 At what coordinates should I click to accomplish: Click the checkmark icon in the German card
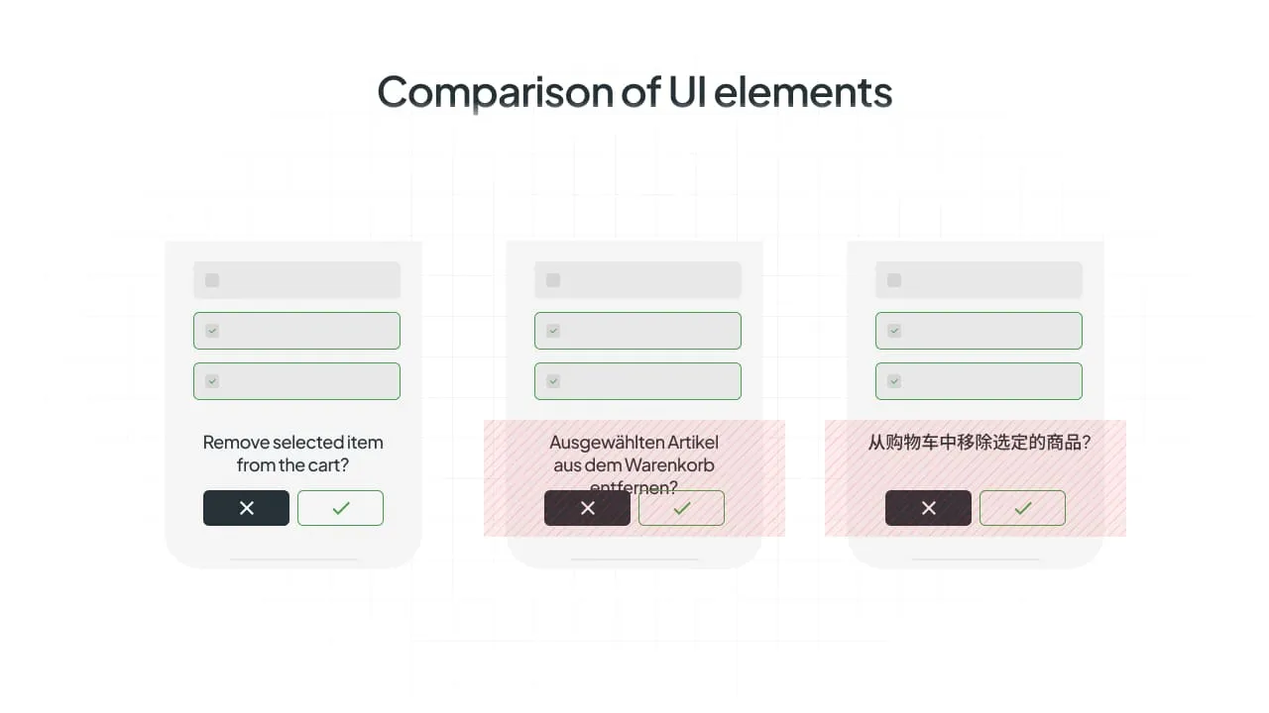click(x=681, y=507)
